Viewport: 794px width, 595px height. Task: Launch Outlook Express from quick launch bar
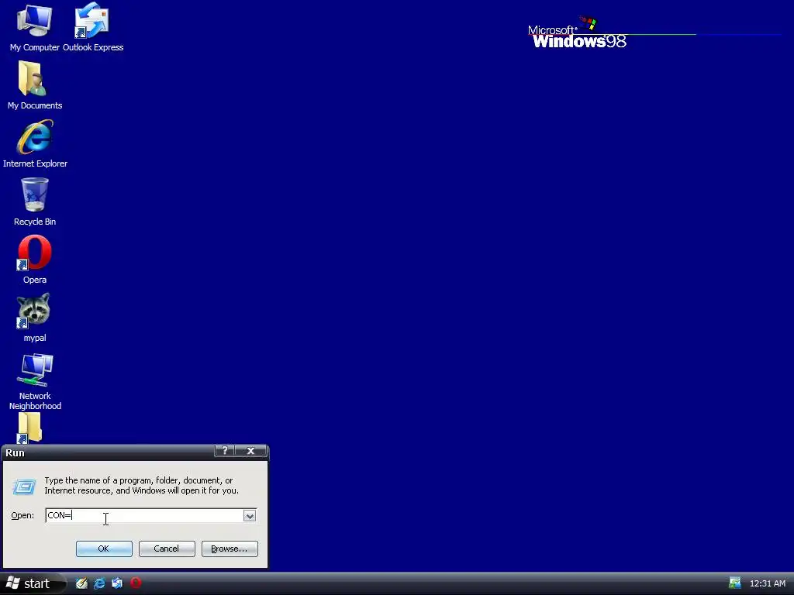pyautogui.click(x=117, y=583)
